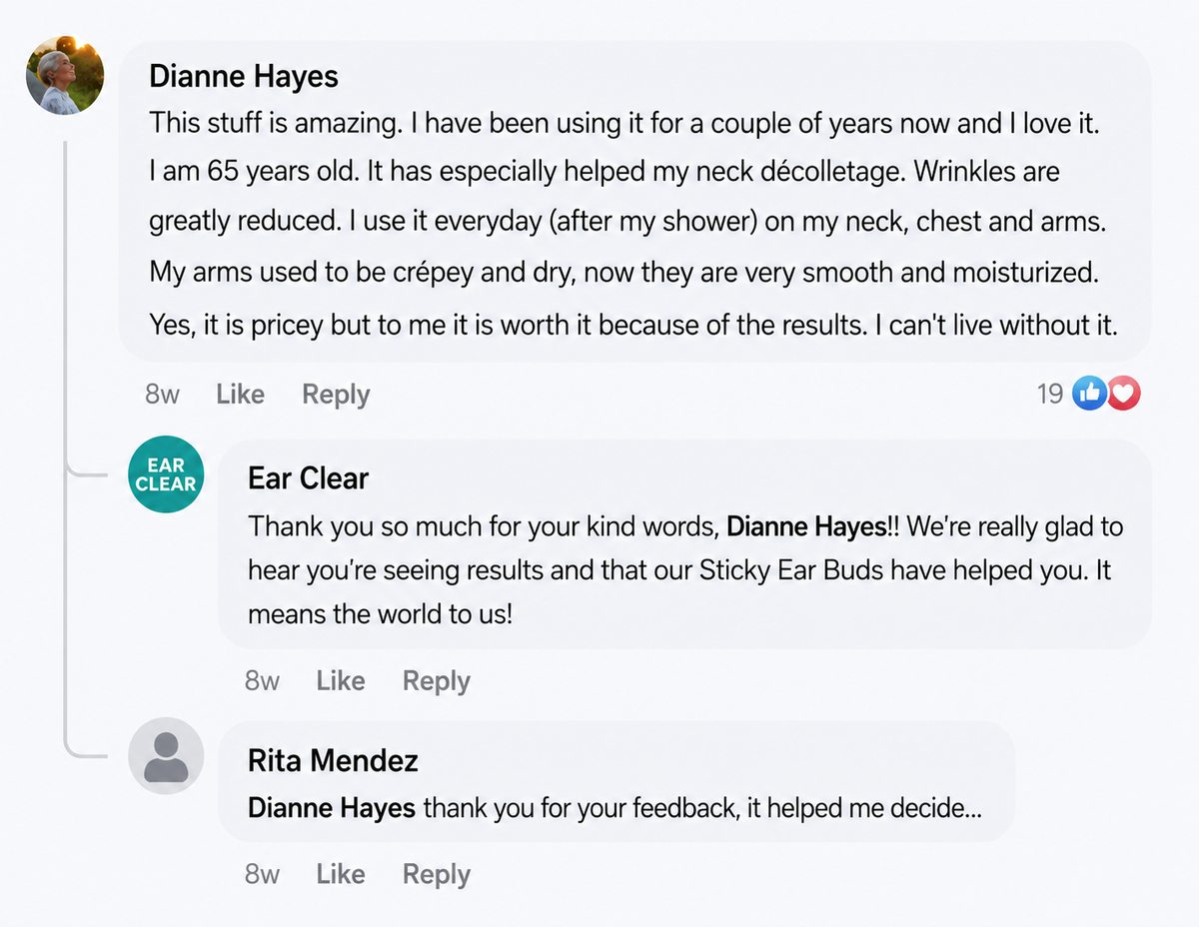
Task: Click the Dianne Hayes commenter name
Action: pos(244,76)
